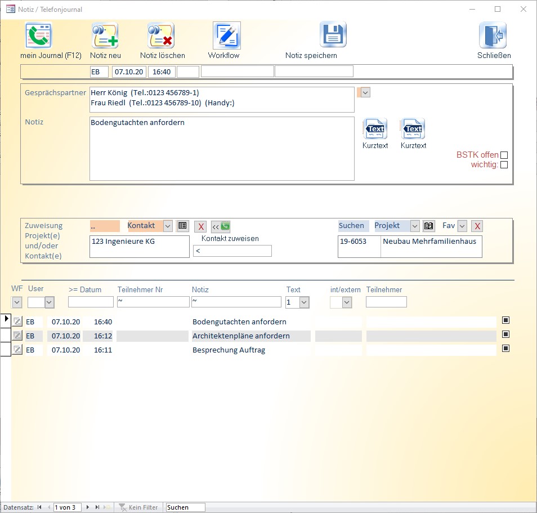Expand the Gesprächspartner dropdown arrow

(365, 92)
